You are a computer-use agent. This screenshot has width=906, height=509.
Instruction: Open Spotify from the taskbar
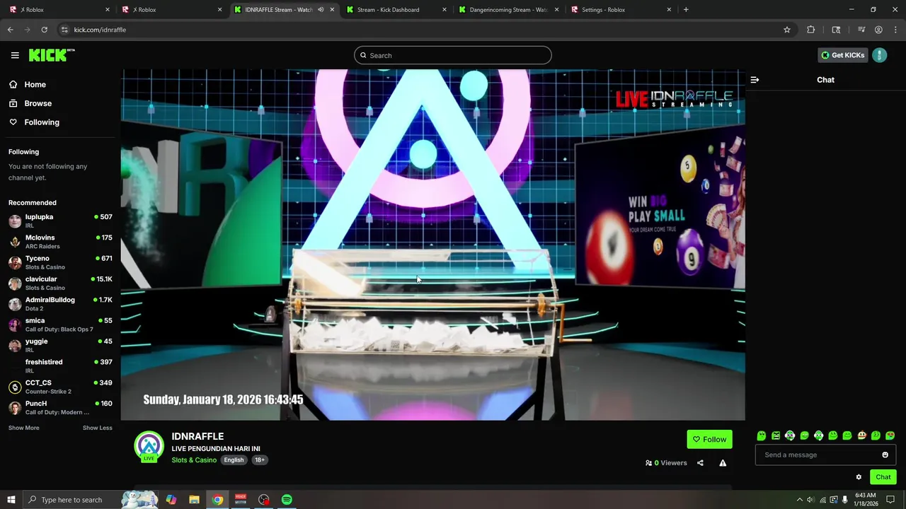[x=287, y=500]
